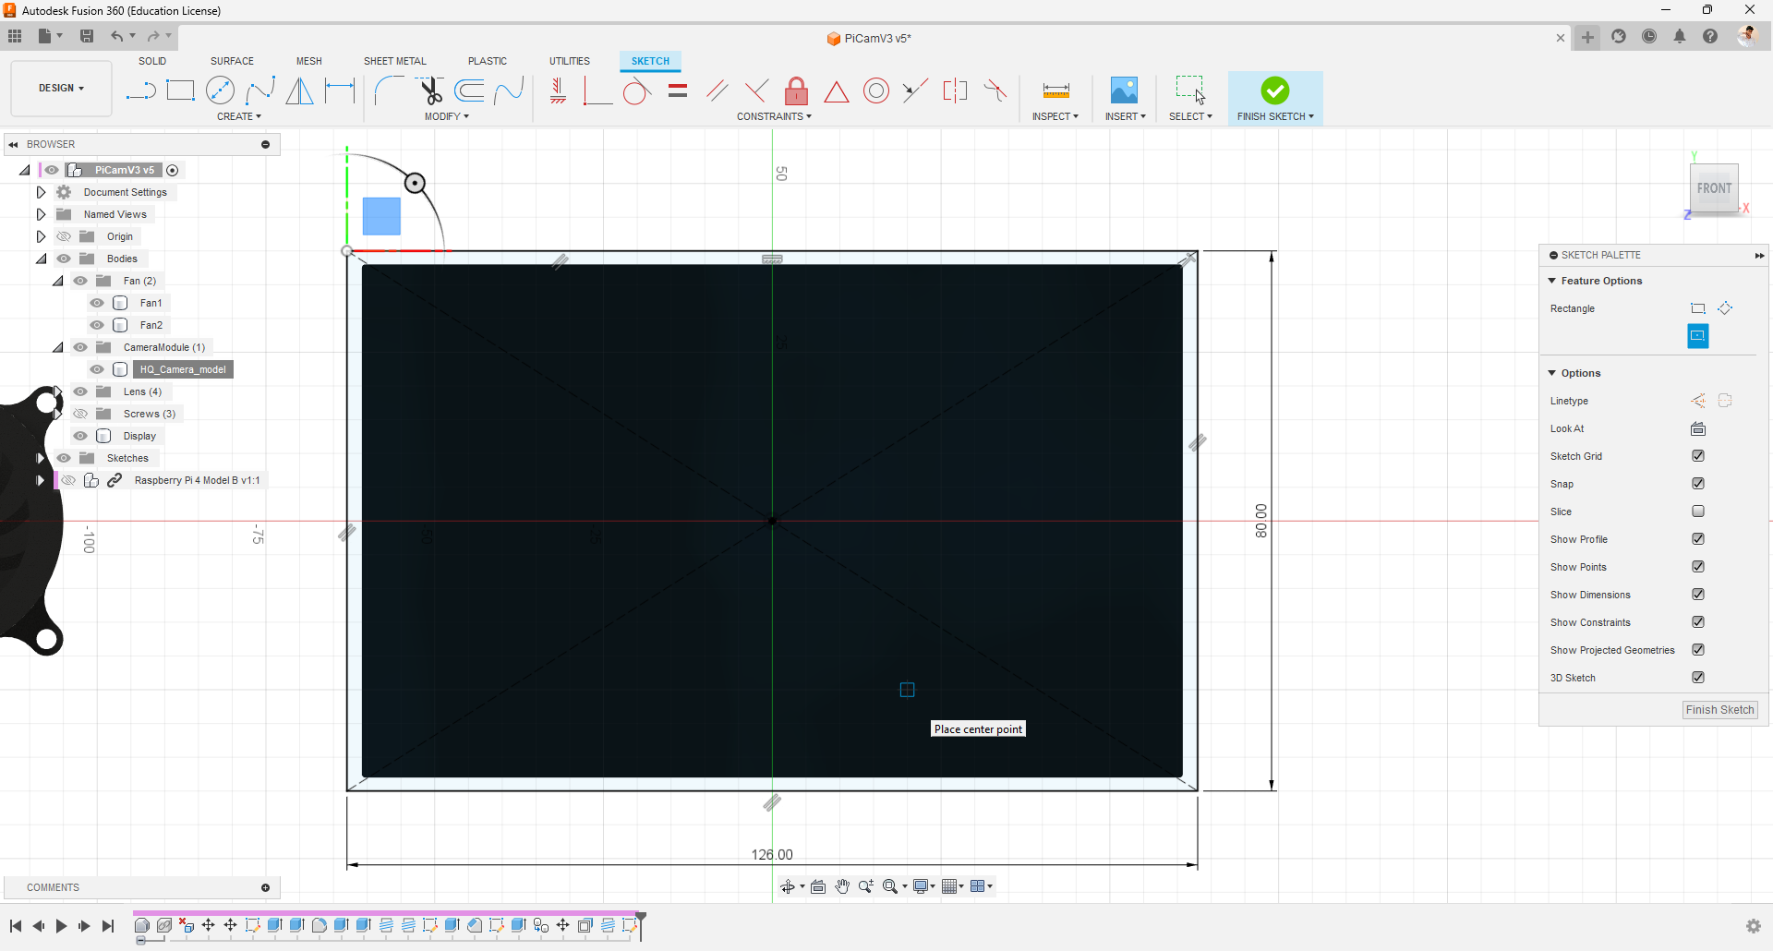Image resolution: width=1773 pixels, height=951 pixels.
Task: Choose the center rectangle type in Sketch Palette
Action: pos(1698,336)
